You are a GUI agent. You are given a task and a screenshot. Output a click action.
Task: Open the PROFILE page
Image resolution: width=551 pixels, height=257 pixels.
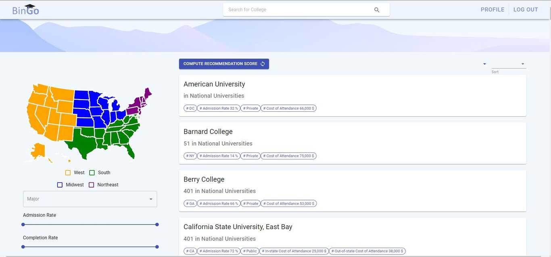click(493, 10)
